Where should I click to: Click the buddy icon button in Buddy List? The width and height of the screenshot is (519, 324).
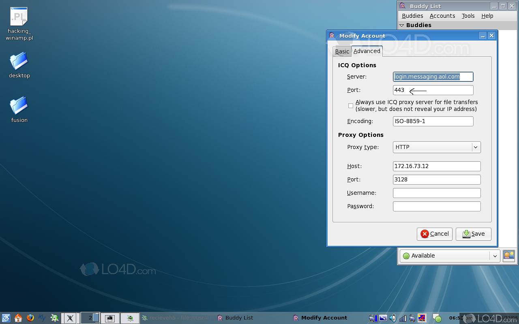point(509,256)
